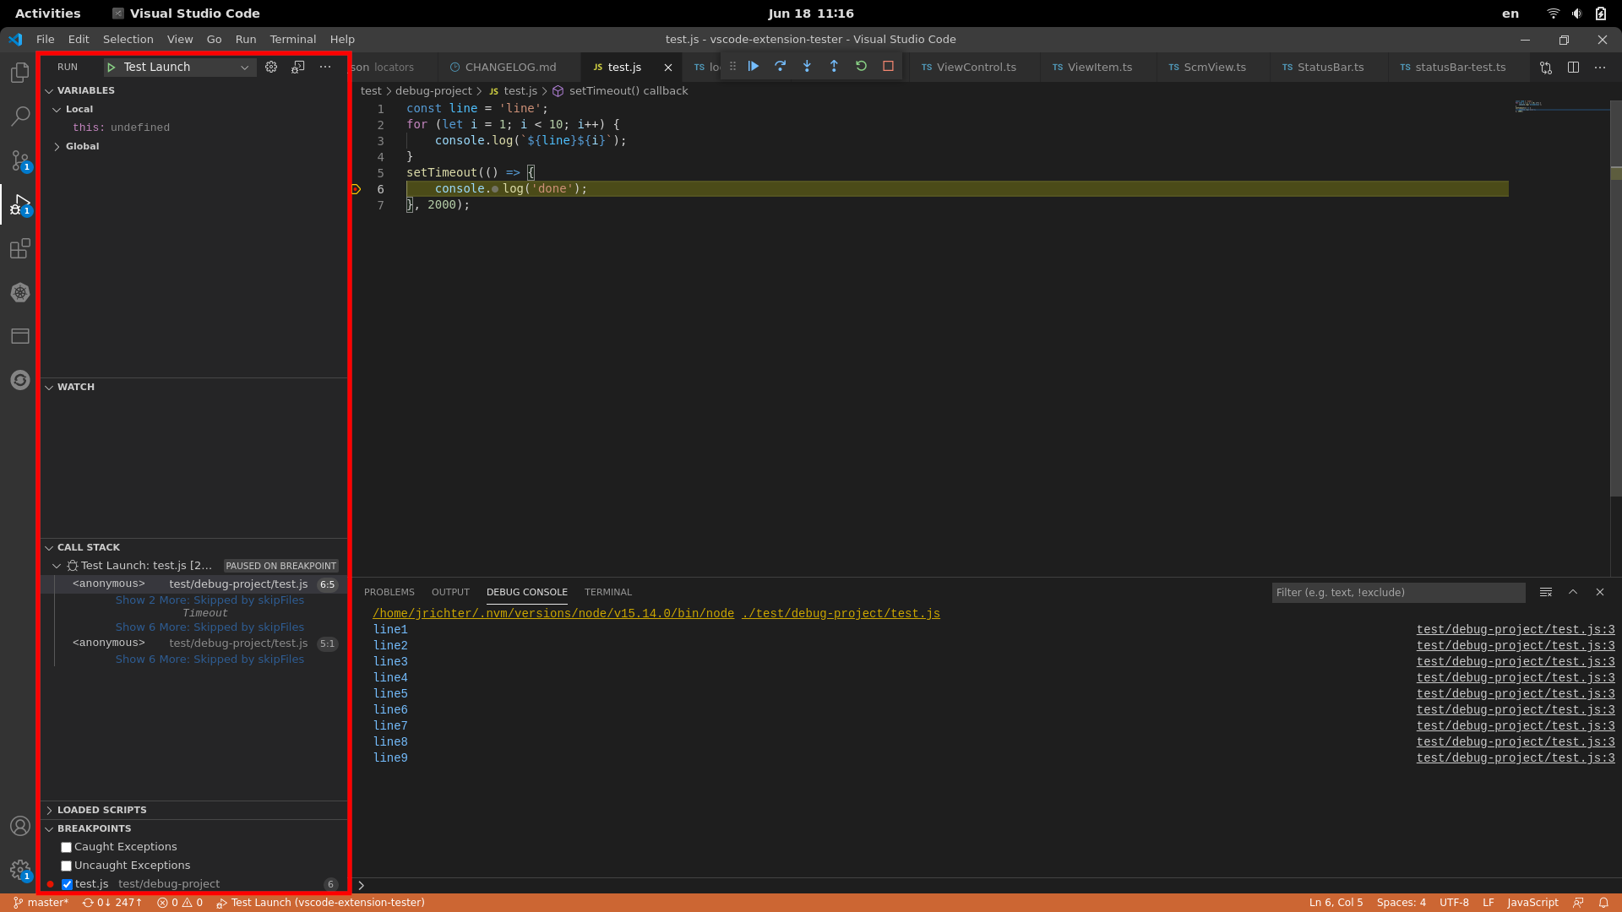This screenshot has width=1622, height=912.
Task: Expand the Global scope
Action: [x=193, y=146]
